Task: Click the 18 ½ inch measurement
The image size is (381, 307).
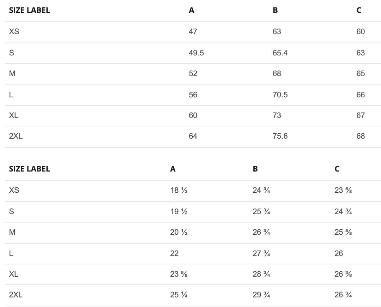Action: 179,191
